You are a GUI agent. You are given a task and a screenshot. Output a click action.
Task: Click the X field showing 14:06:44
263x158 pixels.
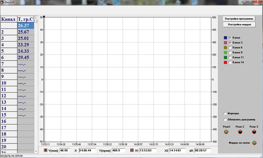pos(87,151)
